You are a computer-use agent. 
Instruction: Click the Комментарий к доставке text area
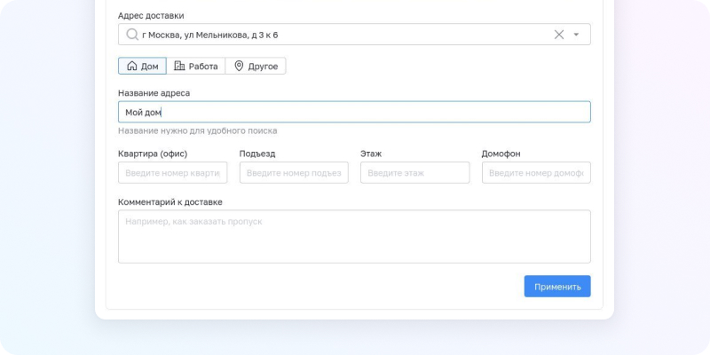click(354, 236)
